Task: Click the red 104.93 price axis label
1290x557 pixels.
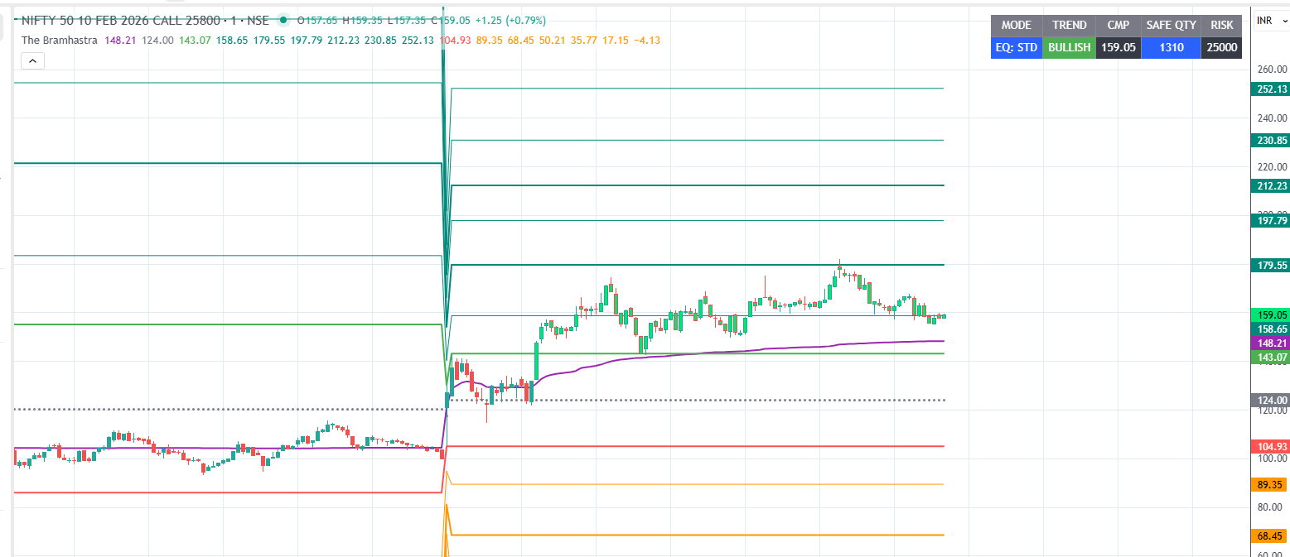Action: tap(1272, 447)
